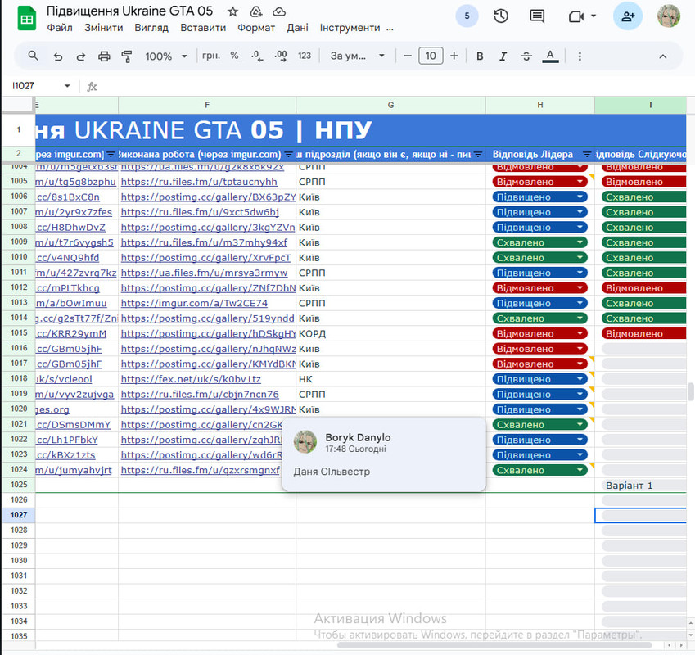695x655 pixels.
Task: Show the 5 active collaborators badge
Action: click(x=467, y=16)
